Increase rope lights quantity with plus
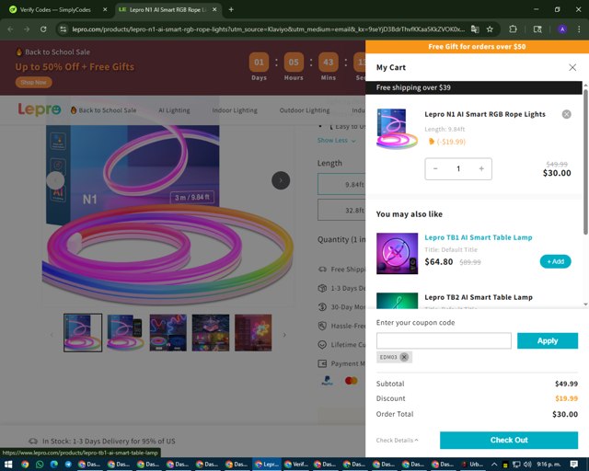The height and width of the screenshot is (471, 589). [x=481, y=168]
